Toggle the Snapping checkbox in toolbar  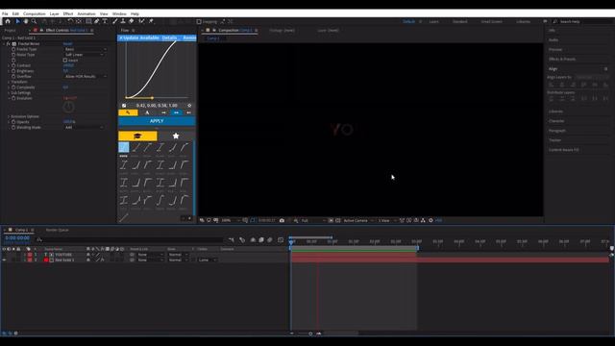coord(199,21)
